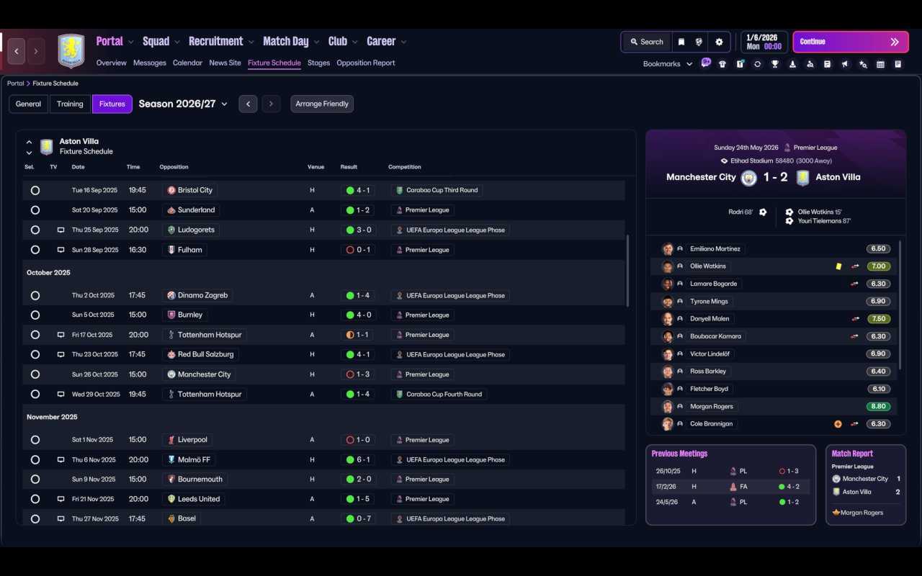
Task: Open the shirt squad bookmark icon
Action: 722,64
